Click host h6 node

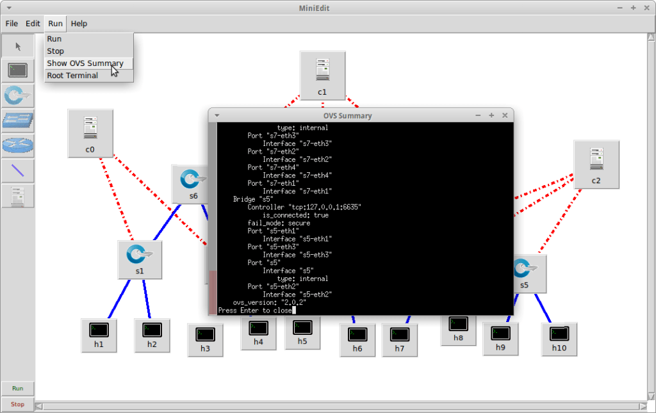[x=357, y=340]
